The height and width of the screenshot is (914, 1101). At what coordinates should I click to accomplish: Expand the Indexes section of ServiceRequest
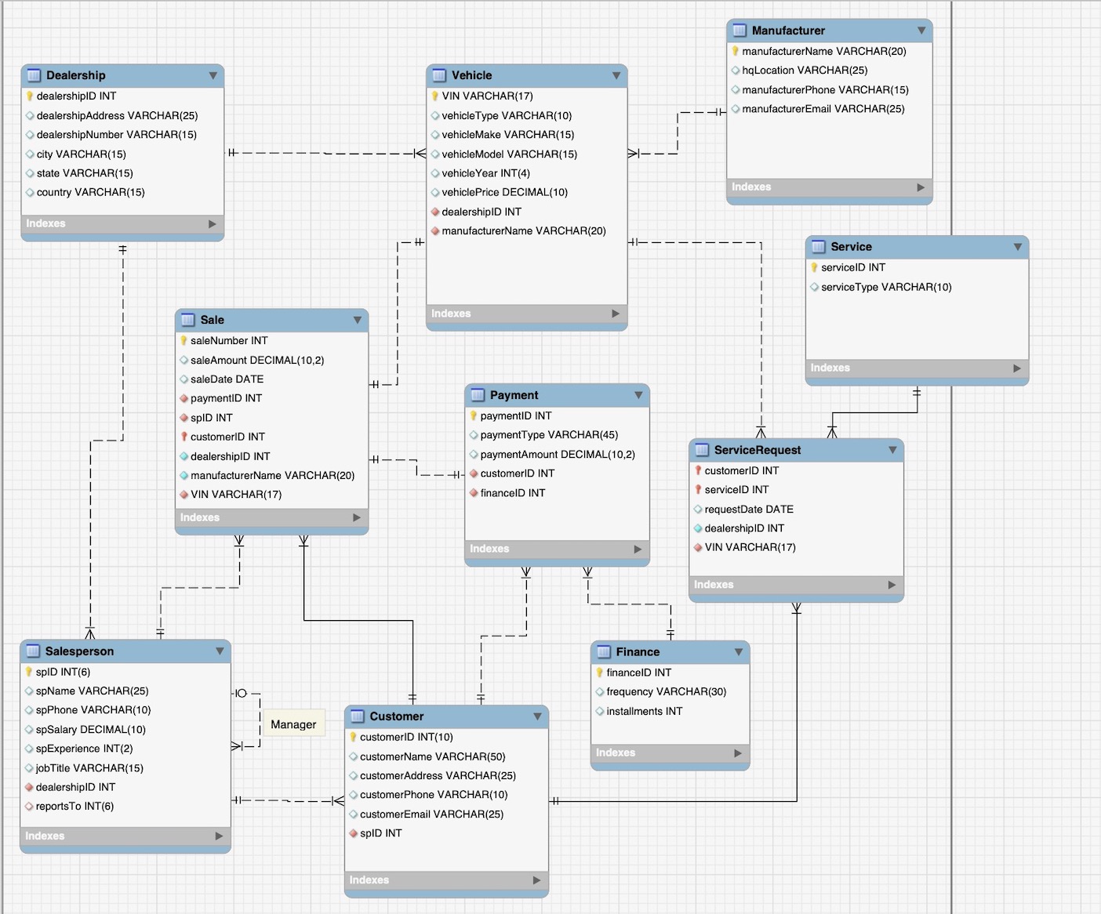pyautogui.click(x=892, y=585)
